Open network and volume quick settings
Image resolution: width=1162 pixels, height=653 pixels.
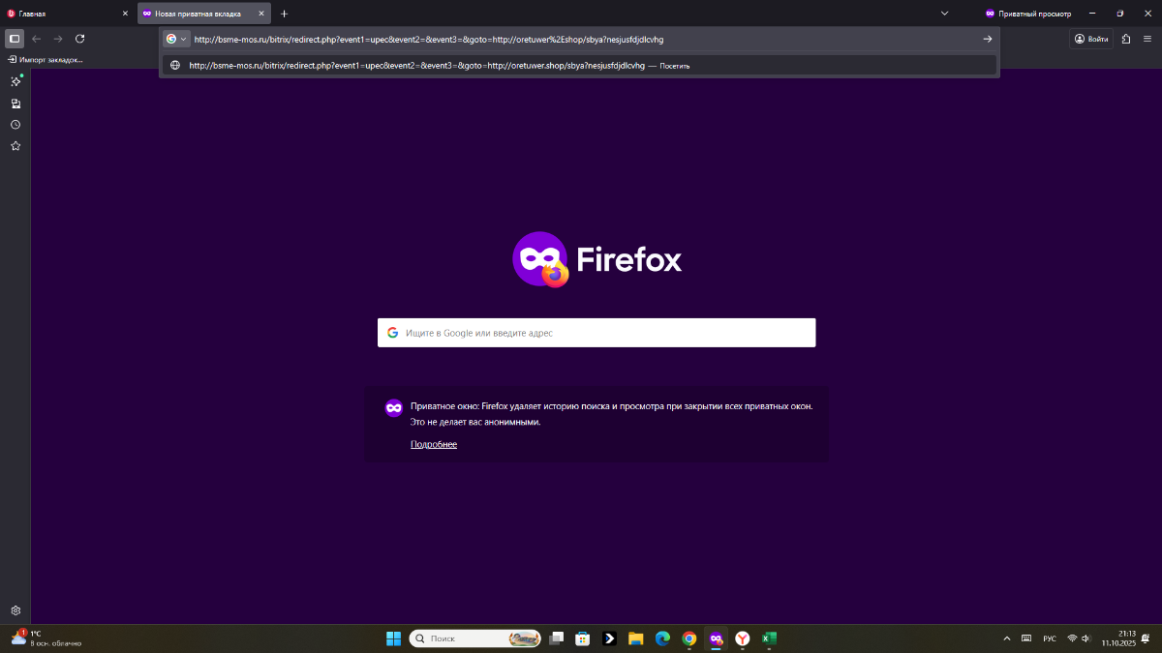pos(1079,638)
